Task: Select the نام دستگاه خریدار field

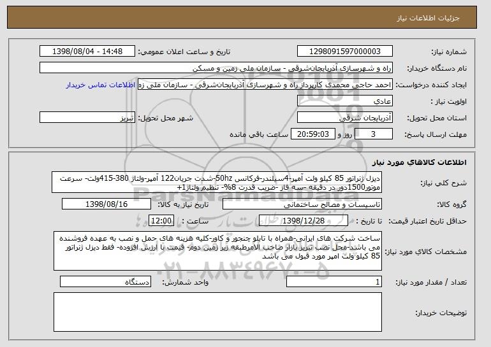Action: coord(216,68)
